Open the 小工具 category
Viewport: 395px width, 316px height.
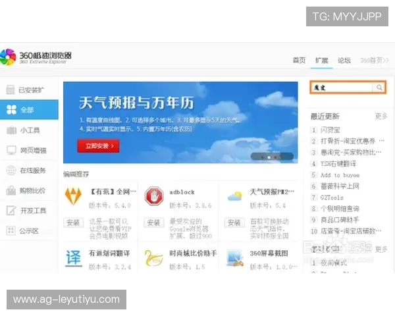pyautogui.click(x=29, y=130)
